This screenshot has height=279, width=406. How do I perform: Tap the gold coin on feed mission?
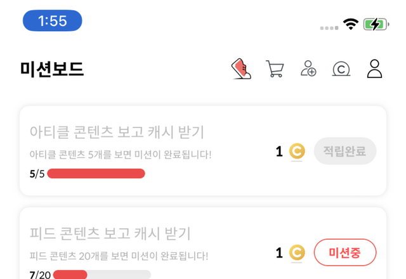click(x=297, y=253)
